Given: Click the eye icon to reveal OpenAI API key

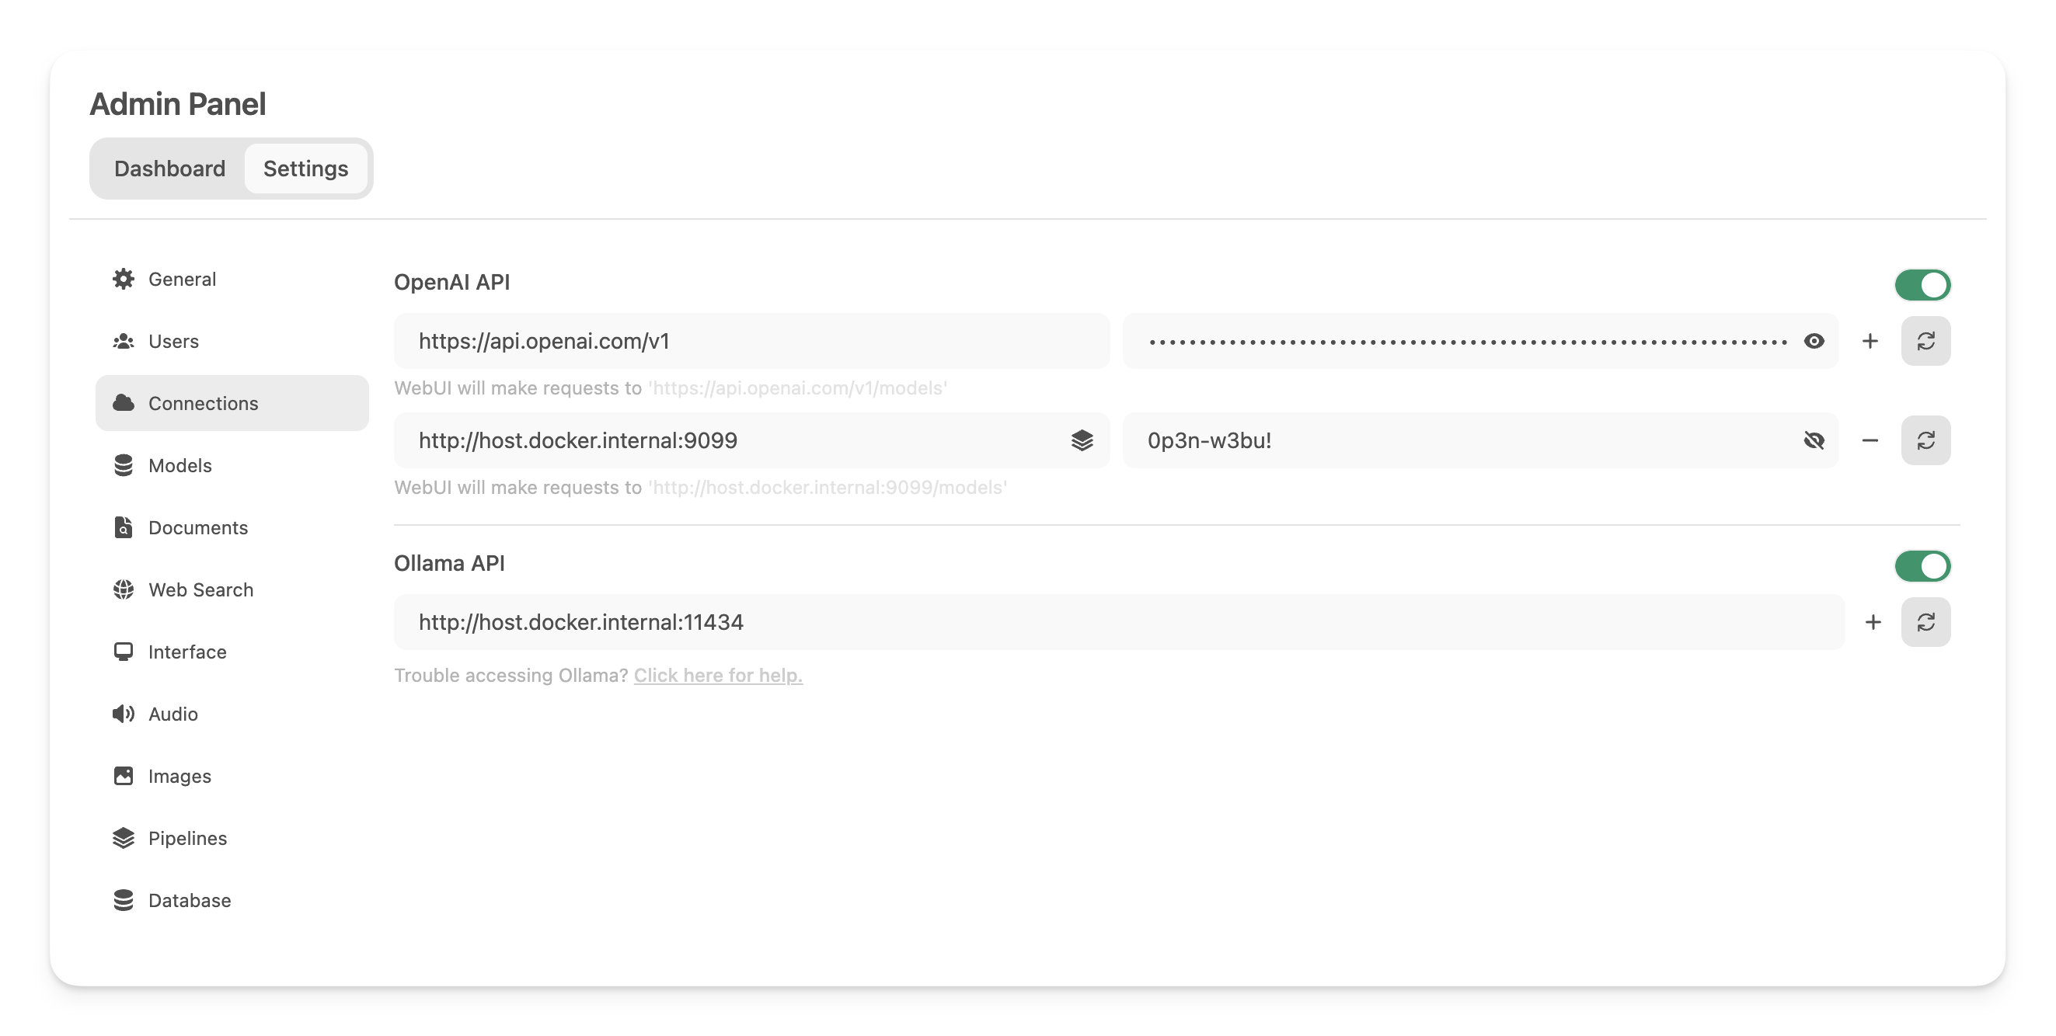Looking at the screenshot, I should (1814, 341).
